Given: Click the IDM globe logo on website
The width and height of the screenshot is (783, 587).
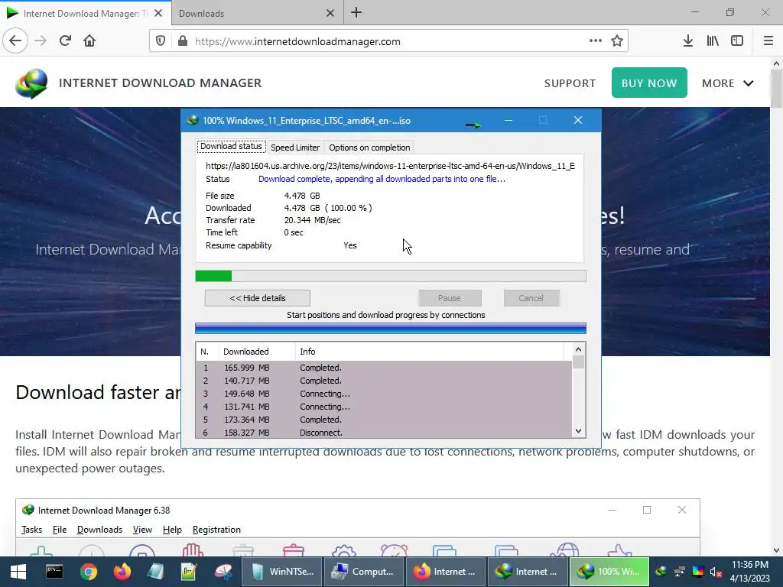Looking at the screenshot, I should (x=31, y=83).
